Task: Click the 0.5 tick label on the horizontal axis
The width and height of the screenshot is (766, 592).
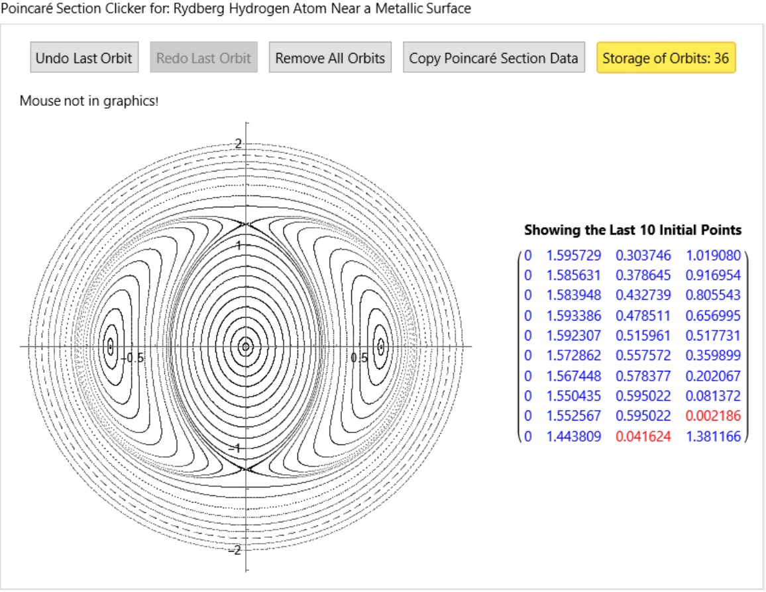Action: coord(359,358)
